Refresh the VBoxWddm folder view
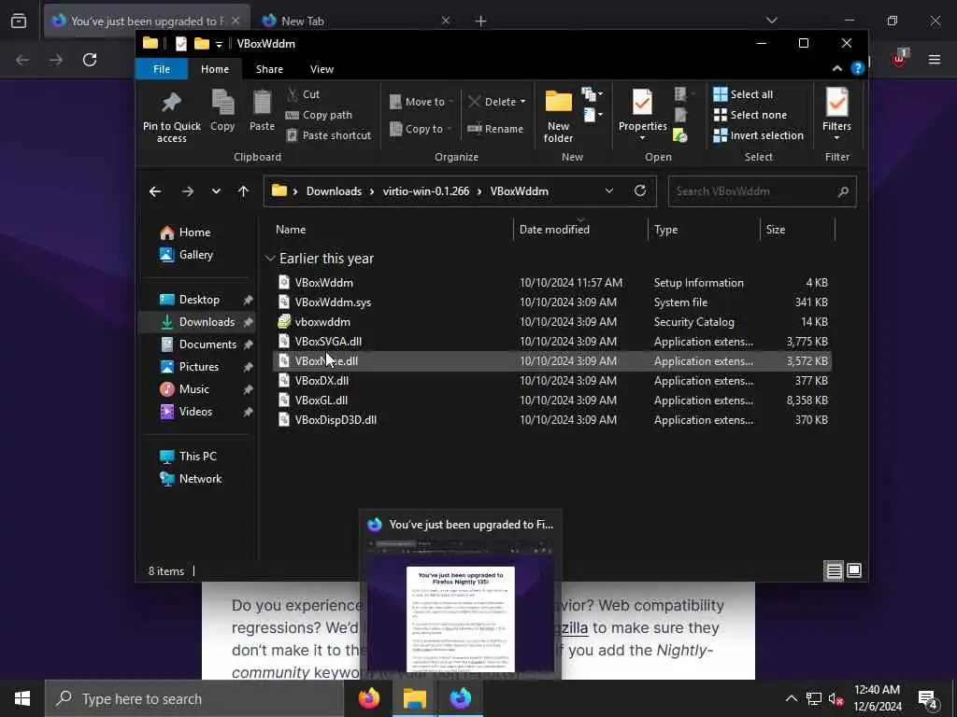The image size is (957, 717). [x=640, y=190]
